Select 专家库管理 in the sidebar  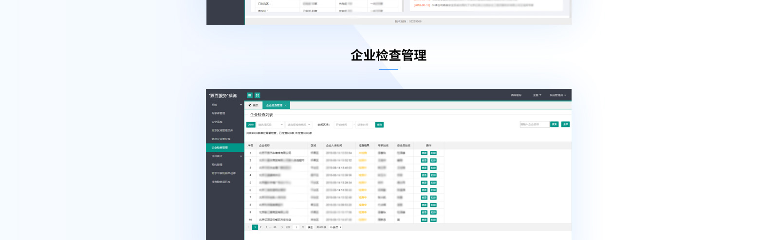[218, 113]
